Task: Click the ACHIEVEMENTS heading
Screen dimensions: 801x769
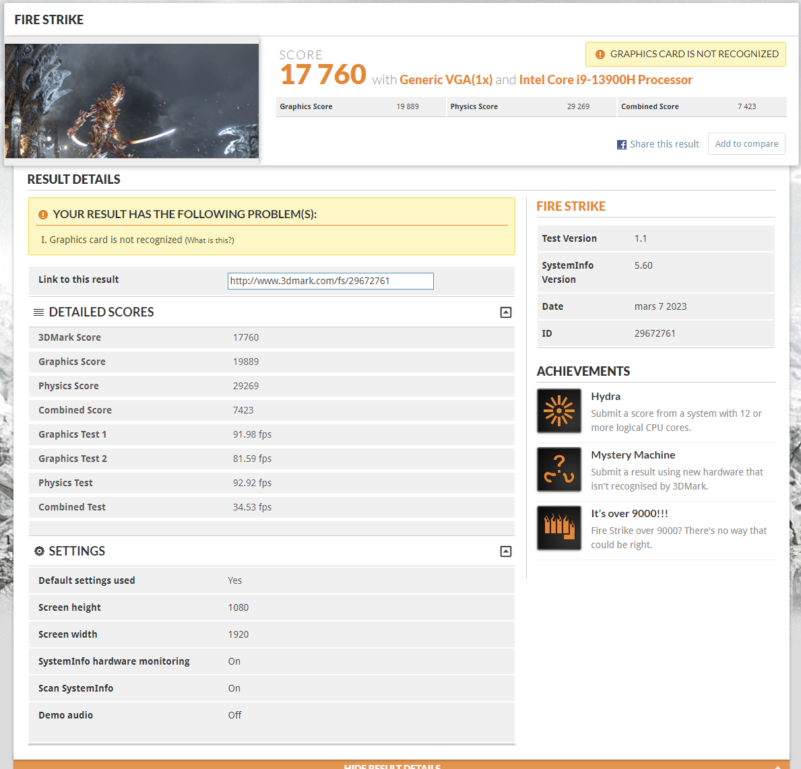Action: point(583,371)
